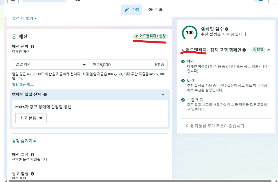Image resolution: width=278 pixels, height=182 pixels.
Task: Click the info icon beside 예산 일정
Action: point(32,155)
